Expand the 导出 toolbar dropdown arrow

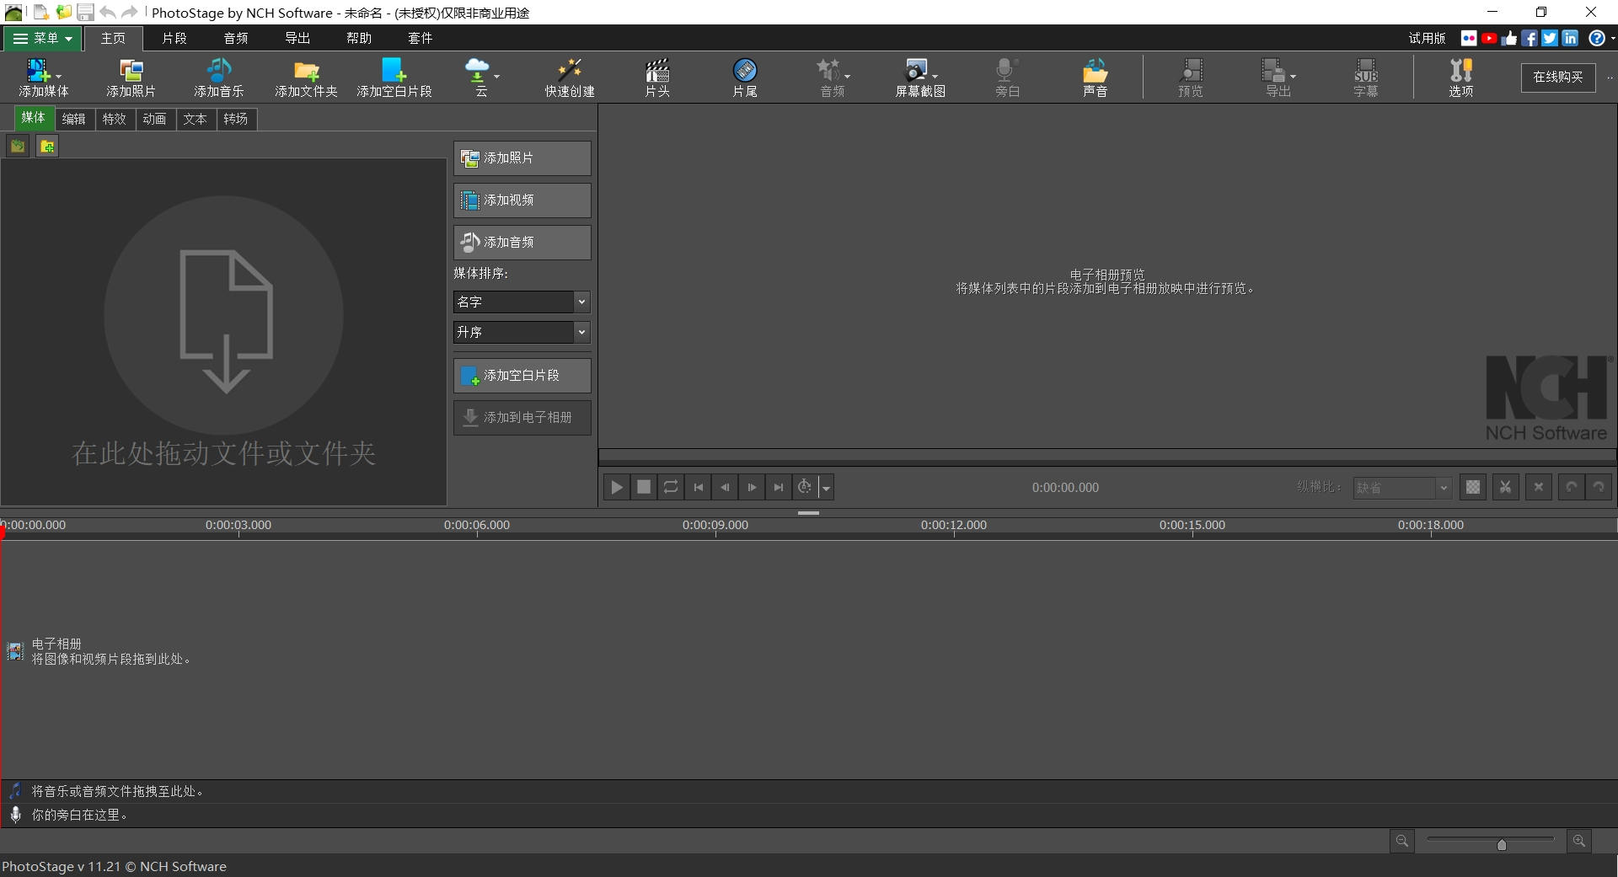coord(1293,77)
